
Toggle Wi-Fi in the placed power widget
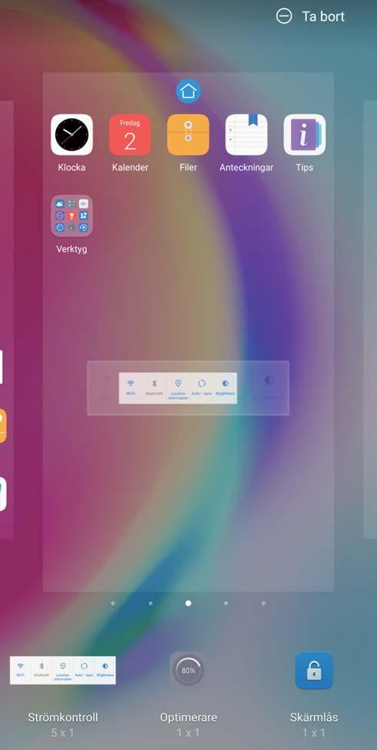tap(131, 388)
